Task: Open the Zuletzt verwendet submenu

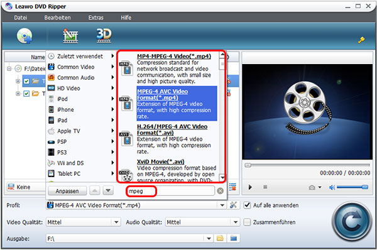Action: click(x=81, y=57)
